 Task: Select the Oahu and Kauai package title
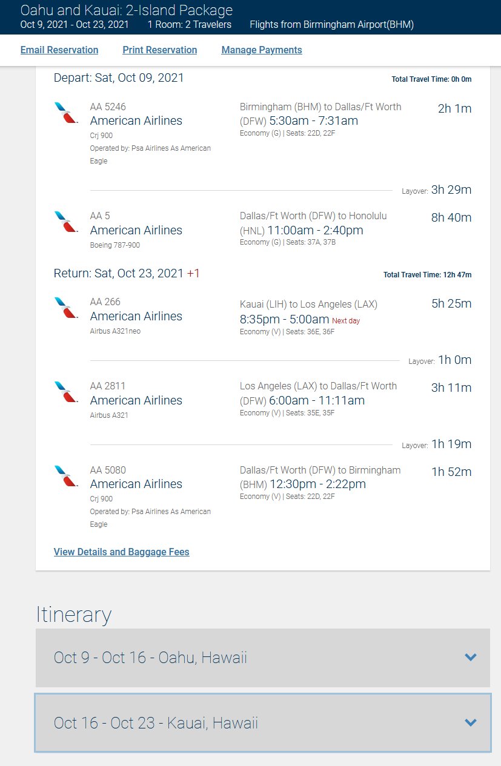(x=127, y=10)
